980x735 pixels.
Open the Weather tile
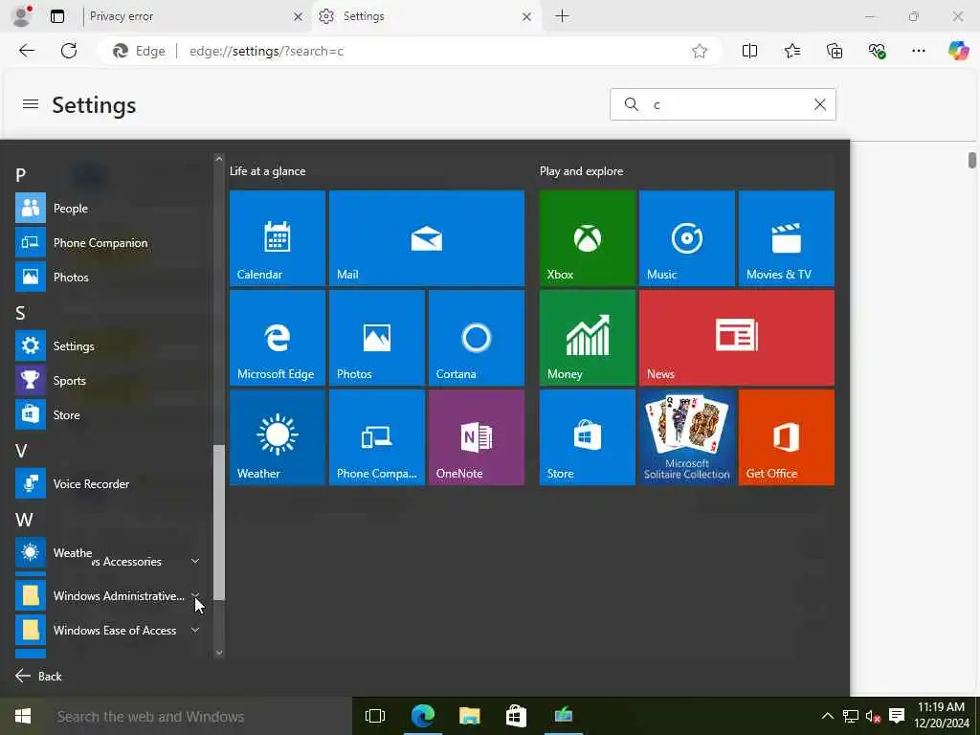pos(278,437)
